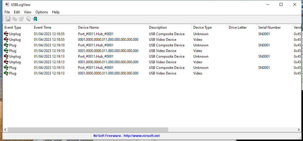Select red Unplug icon of 12:18:55 Composite Device
This screenshot has height=141, width=303.
(x=6, y=34)
